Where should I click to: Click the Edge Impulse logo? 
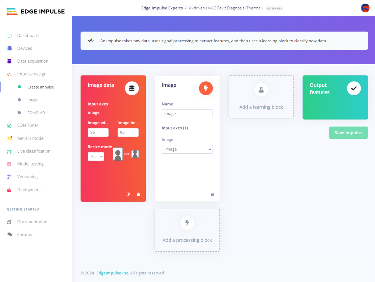tap(36, 11)
